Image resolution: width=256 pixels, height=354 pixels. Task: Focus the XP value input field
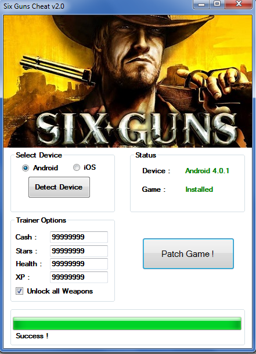tap(79, 277)
